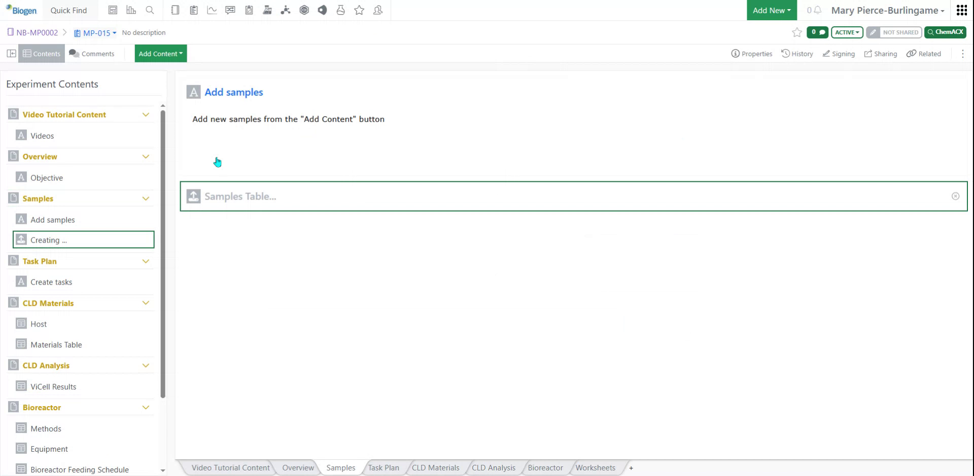Click the Add Content button

pyautogui.click(x=160, y=53)
